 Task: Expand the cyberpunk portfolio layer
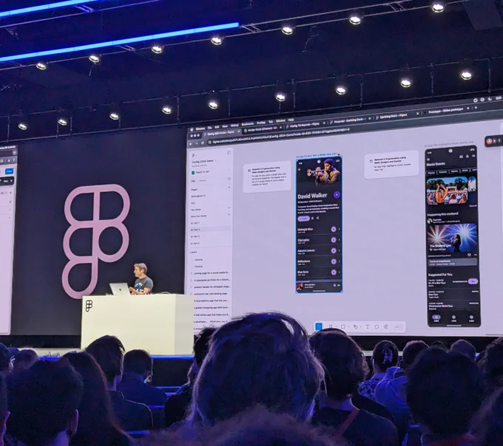192,280
